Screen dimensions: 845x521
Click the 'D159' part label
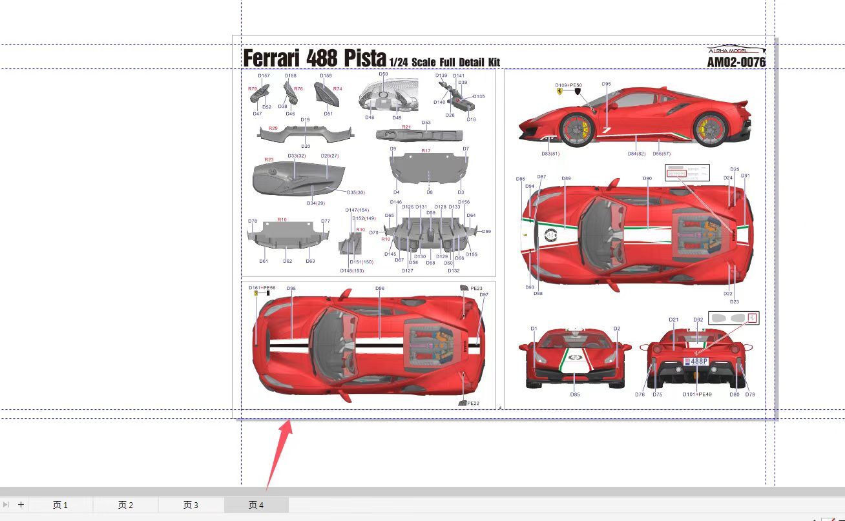pyautogui.click(x=326, y=76)
